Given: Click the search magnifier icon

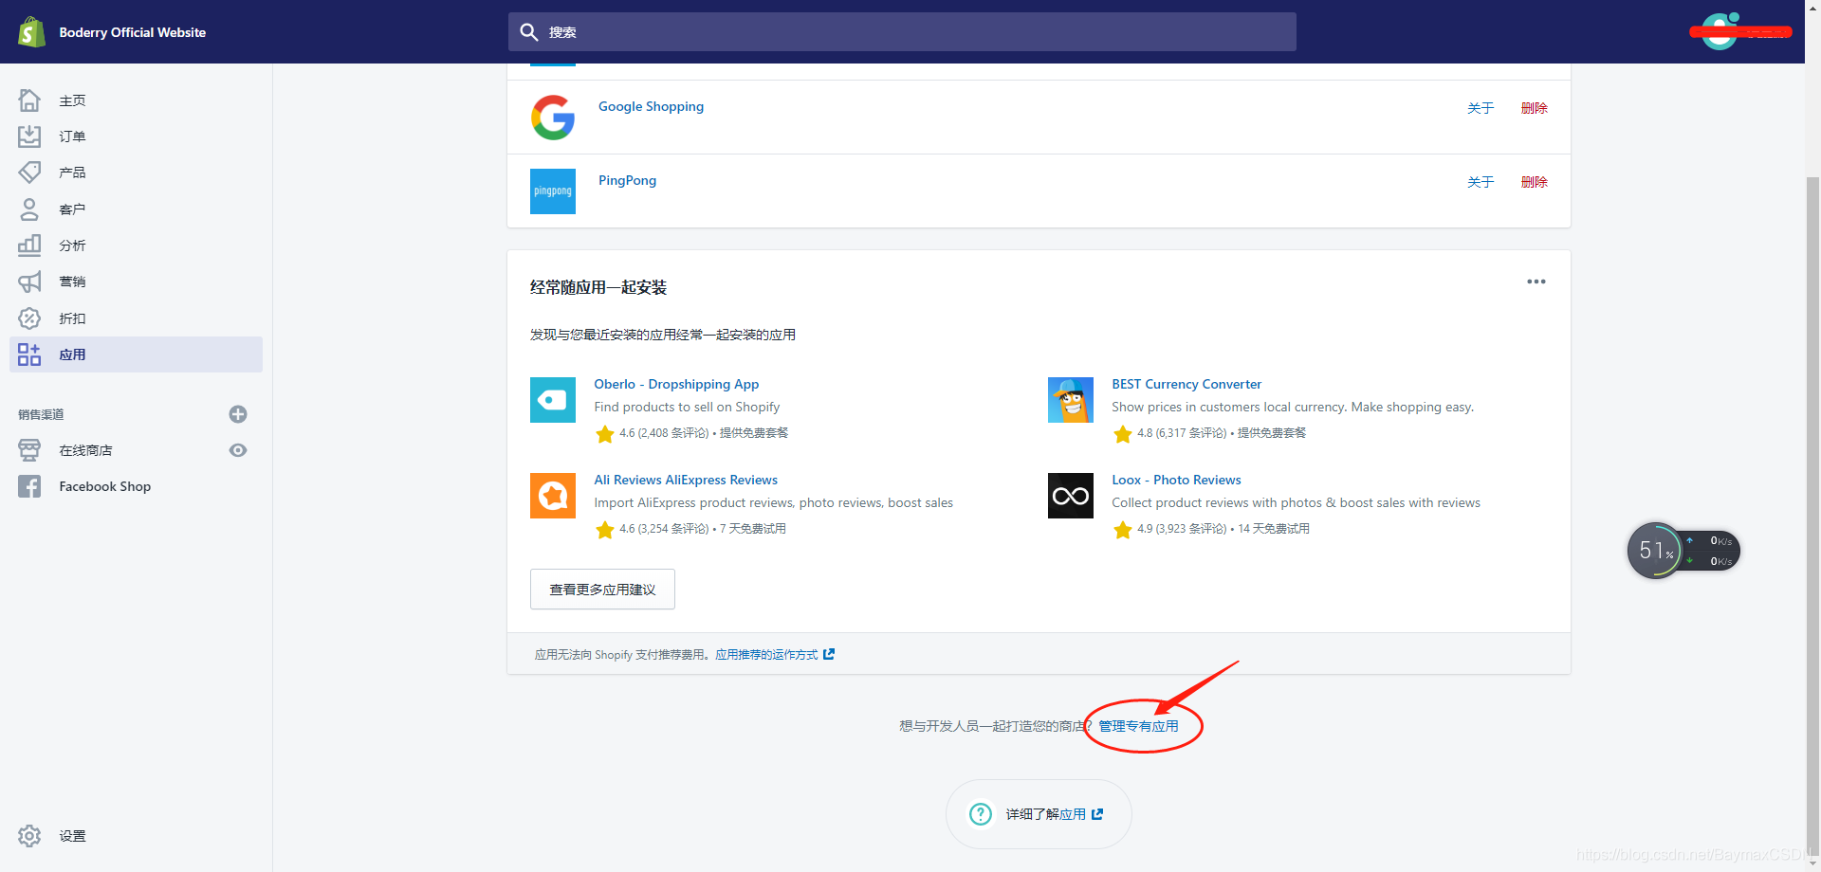Looking at the screenshot, I should (529, 32).
